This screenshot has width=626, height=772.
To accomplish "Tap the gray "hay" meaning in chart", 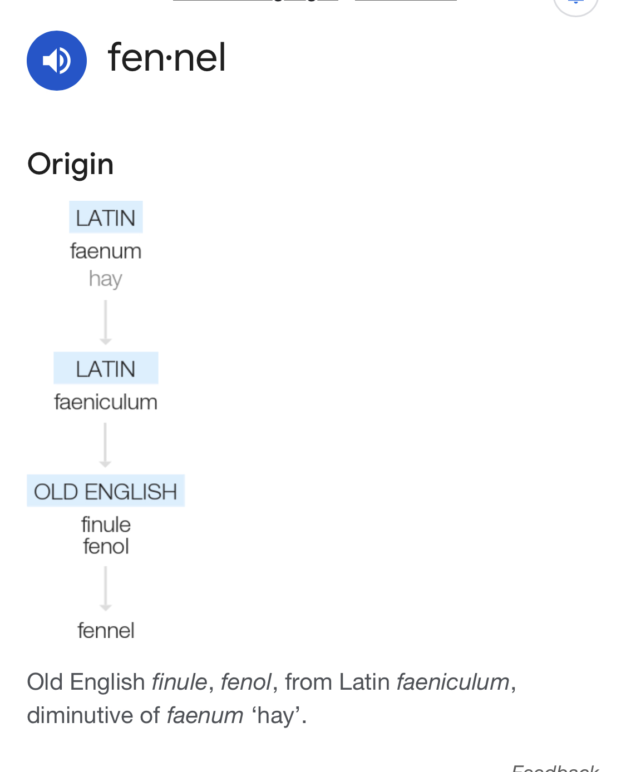I will coord(105,278).
